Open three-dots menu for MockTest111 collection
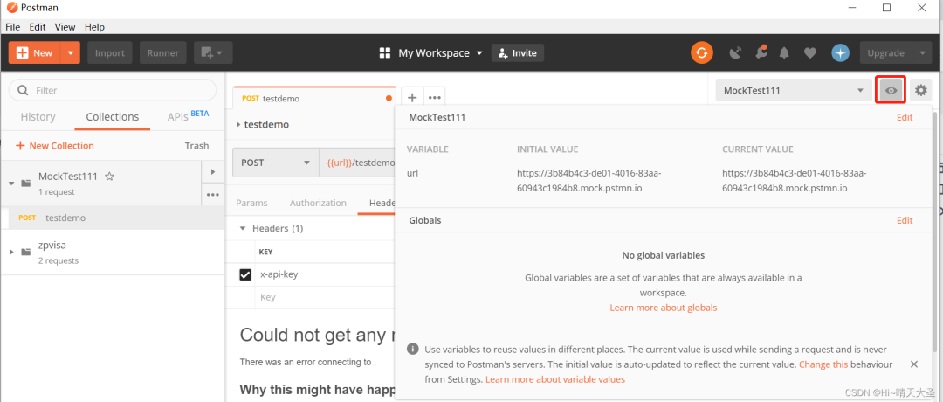This screenshot has width=943, height=402. tap(212, 194)
